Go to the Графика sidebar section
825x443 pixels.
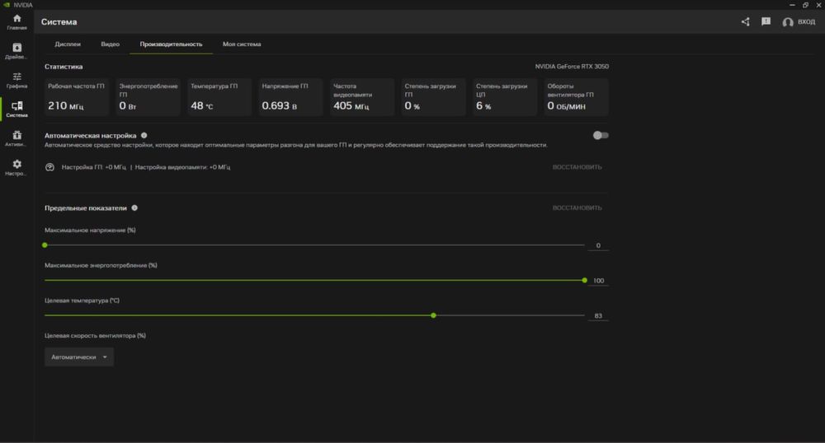[x=16, y=80]
